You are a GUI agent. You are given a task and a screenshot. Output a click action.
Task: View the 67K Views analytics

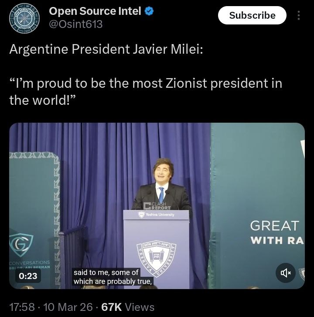click(128, 307)
